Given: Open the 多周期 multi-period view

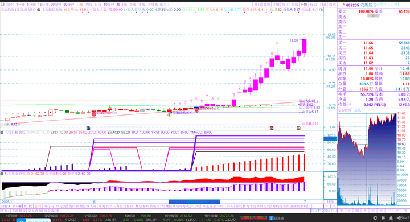Looking at the screenshot, I should 153,5.
